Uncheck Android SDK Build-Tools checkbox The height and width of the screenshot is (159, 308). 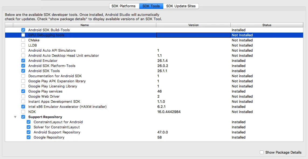click(x=23, y=30)
